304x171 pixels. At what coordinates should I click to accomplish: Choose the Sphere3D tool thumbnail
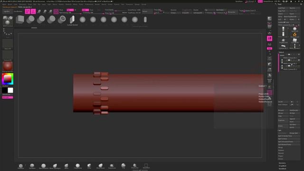pyautogui.click(x=294, y=29)
